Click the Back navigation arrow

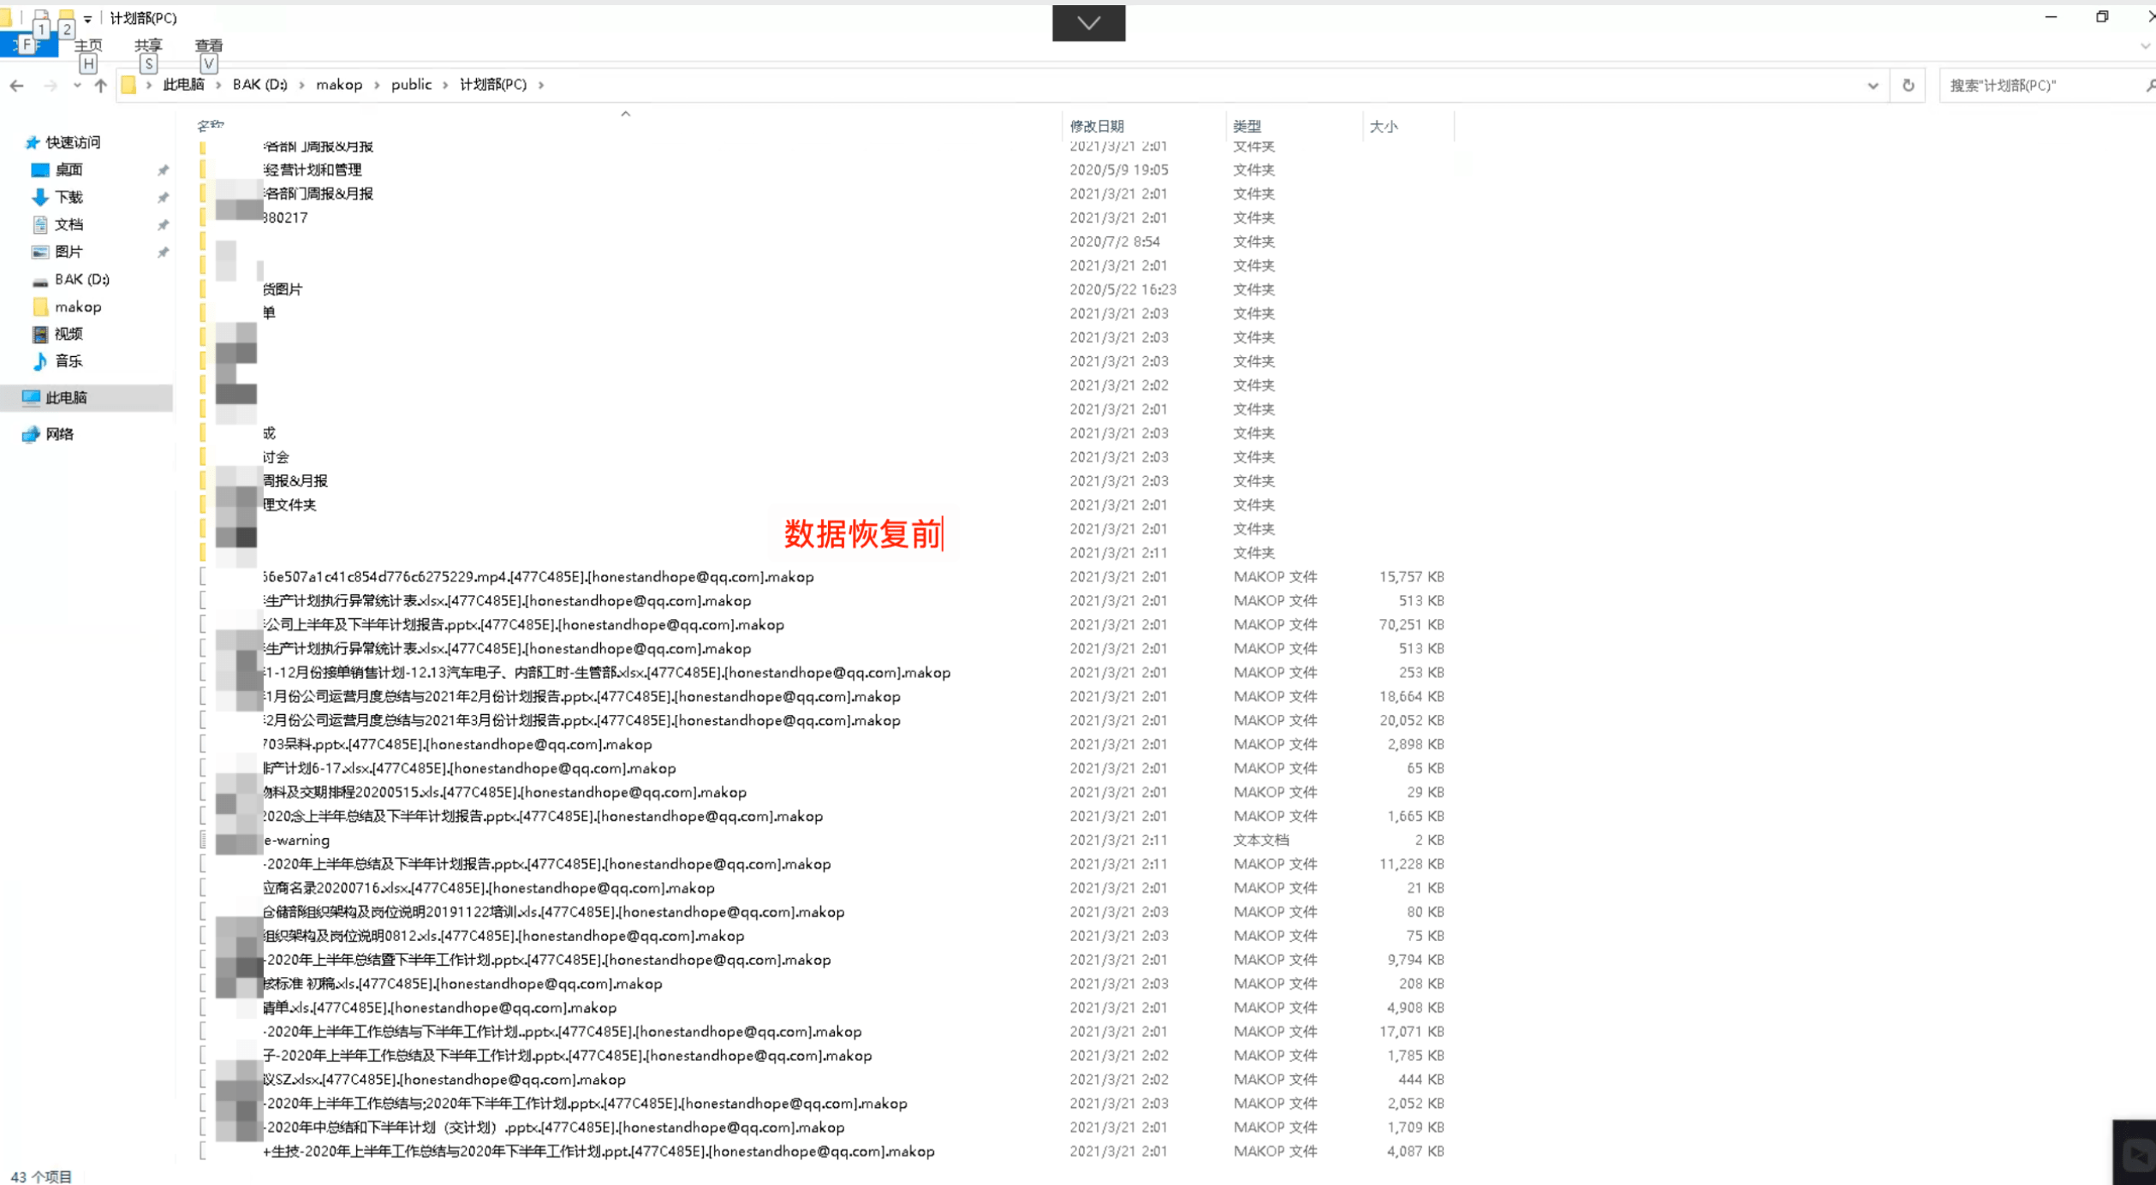click(x=17, y=85)
